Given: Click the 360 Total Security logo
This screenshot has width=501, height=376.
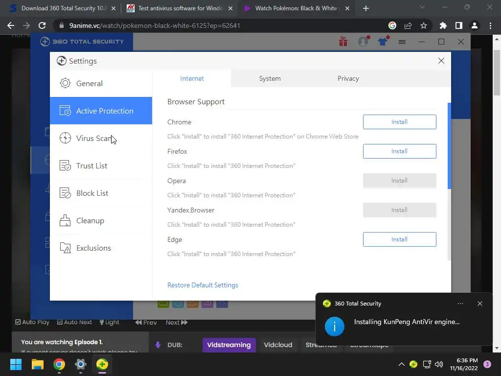Looking at the screenshot, I should coord(82,42).
